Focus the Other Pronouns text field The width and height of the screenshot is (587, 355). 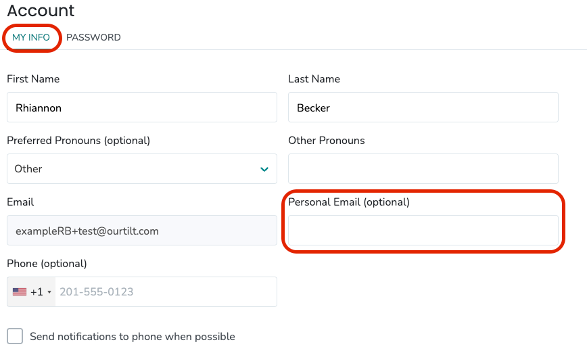coord(423,169)
